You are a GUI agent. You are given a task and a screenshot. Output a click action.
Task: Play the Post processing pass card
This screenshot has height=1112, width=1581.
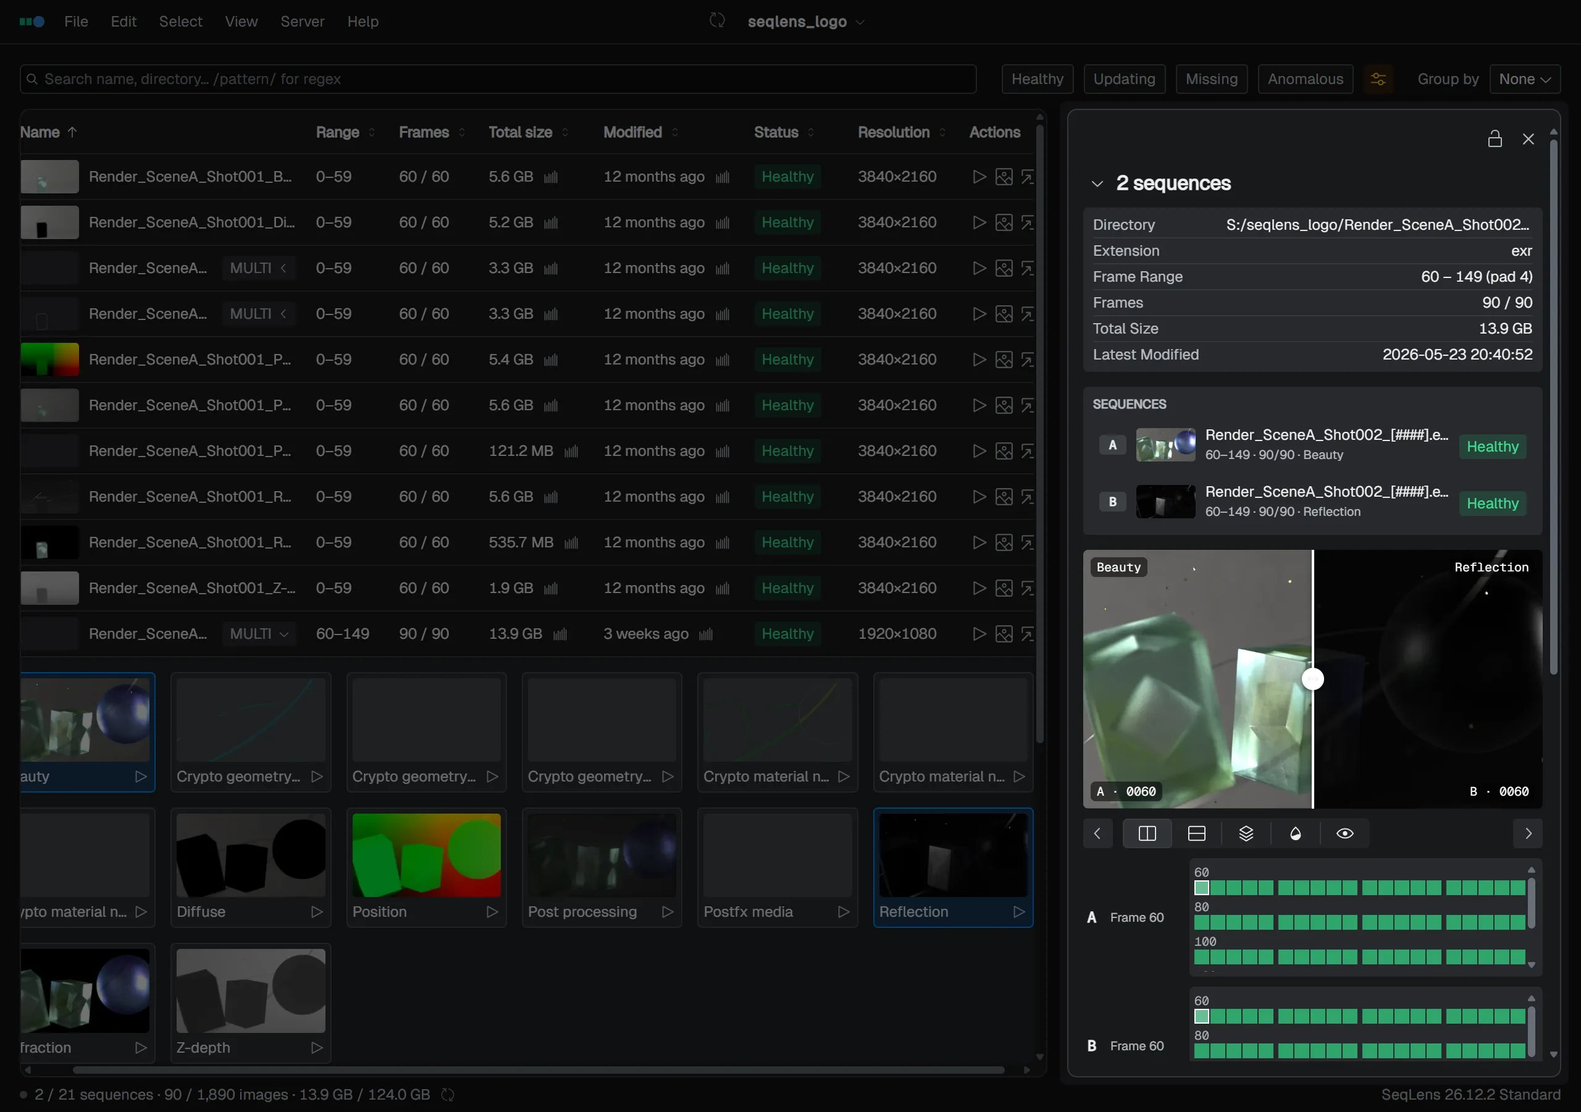click(x=668, y=911)
